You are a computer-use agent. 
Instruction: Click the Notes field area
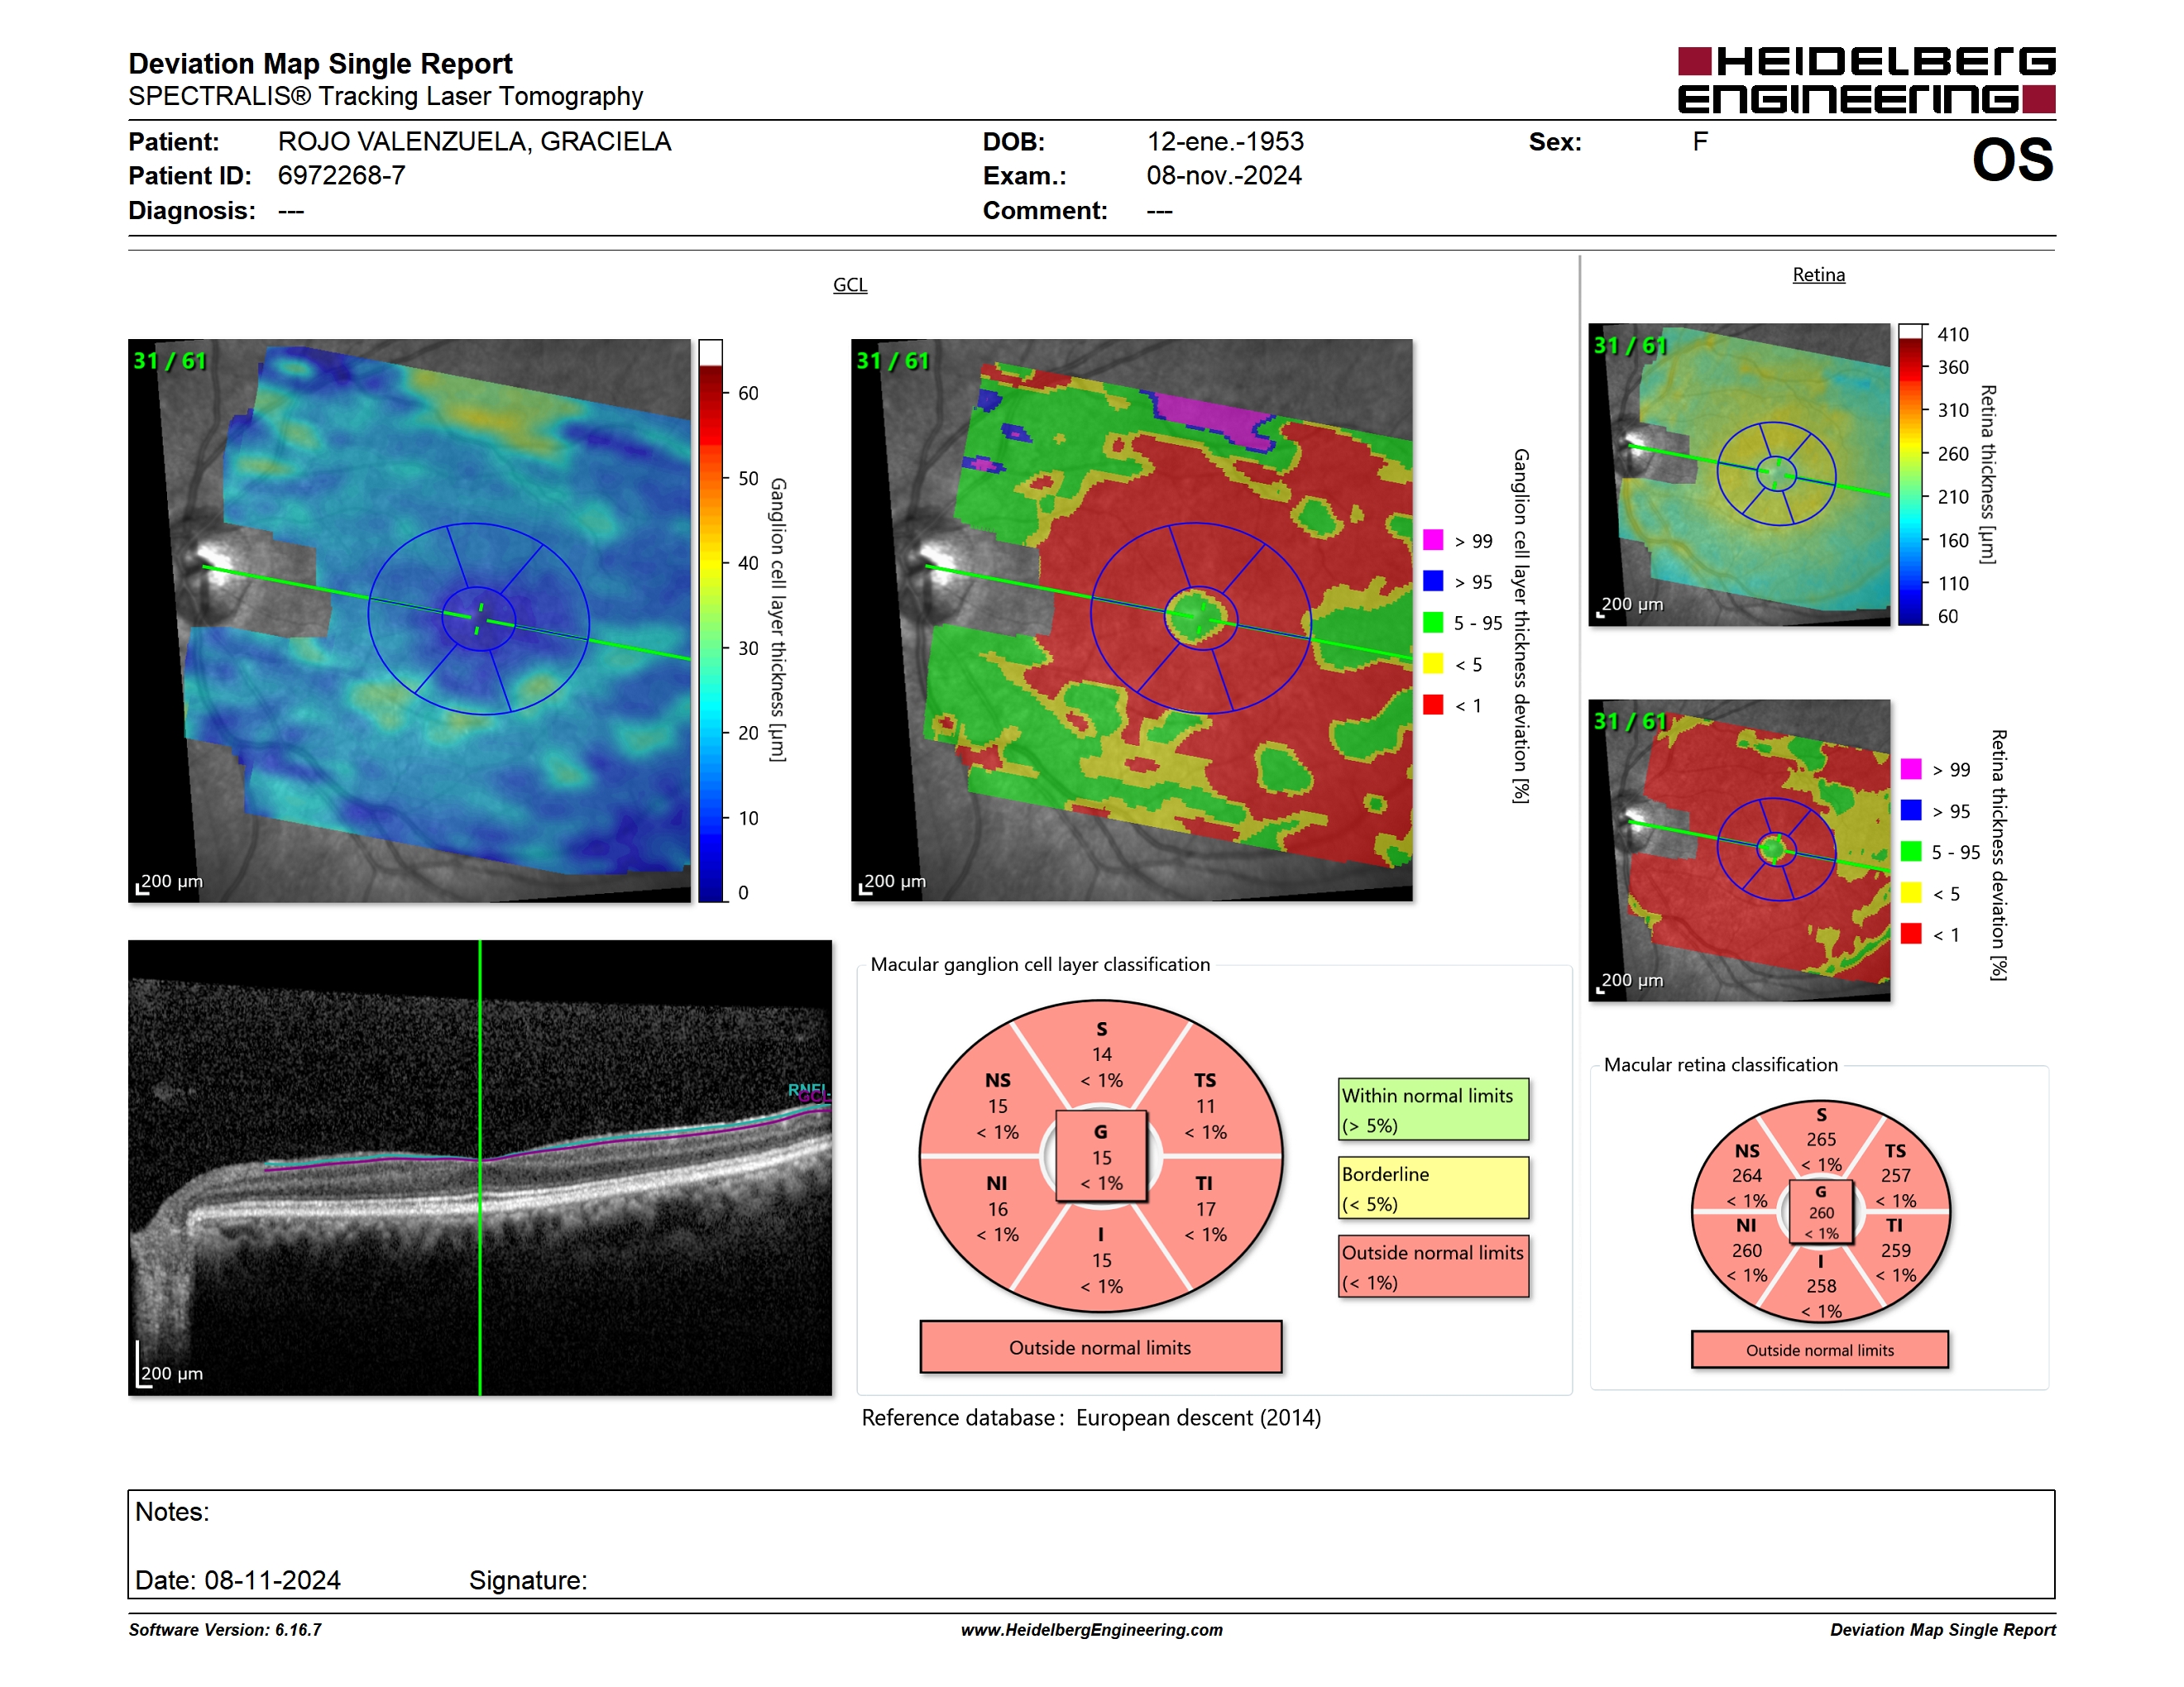1091,1544
